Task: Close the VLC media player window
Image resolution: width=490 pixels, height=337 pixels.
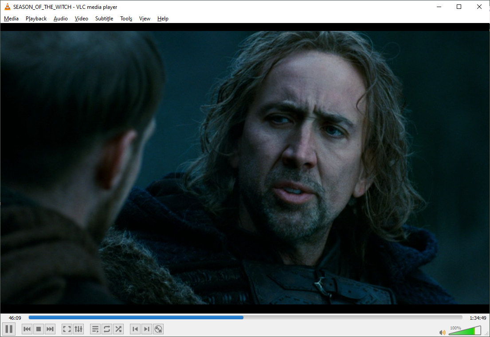Action: (x=479, y=7)
